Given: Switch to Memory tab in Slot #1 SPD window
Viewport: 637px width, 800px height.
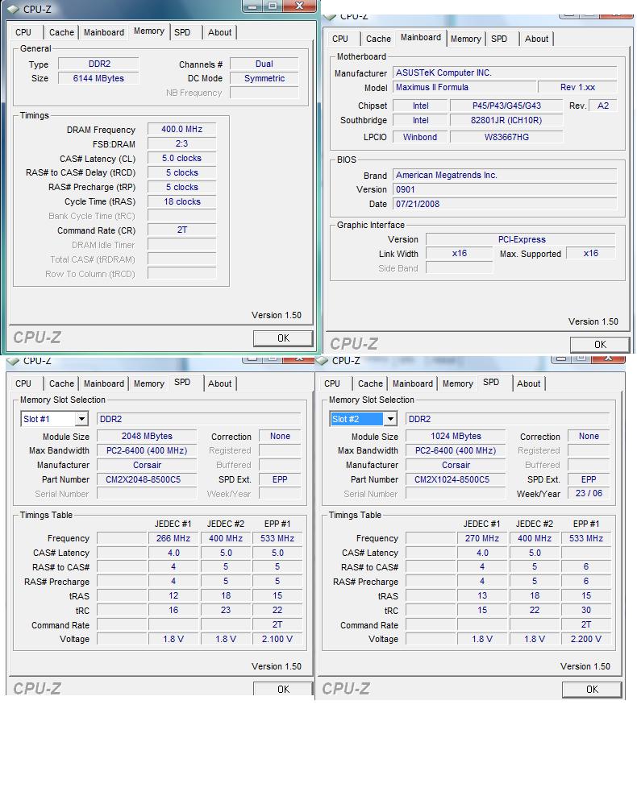Looking at the screenshot, I should click(x=149, y=383).
